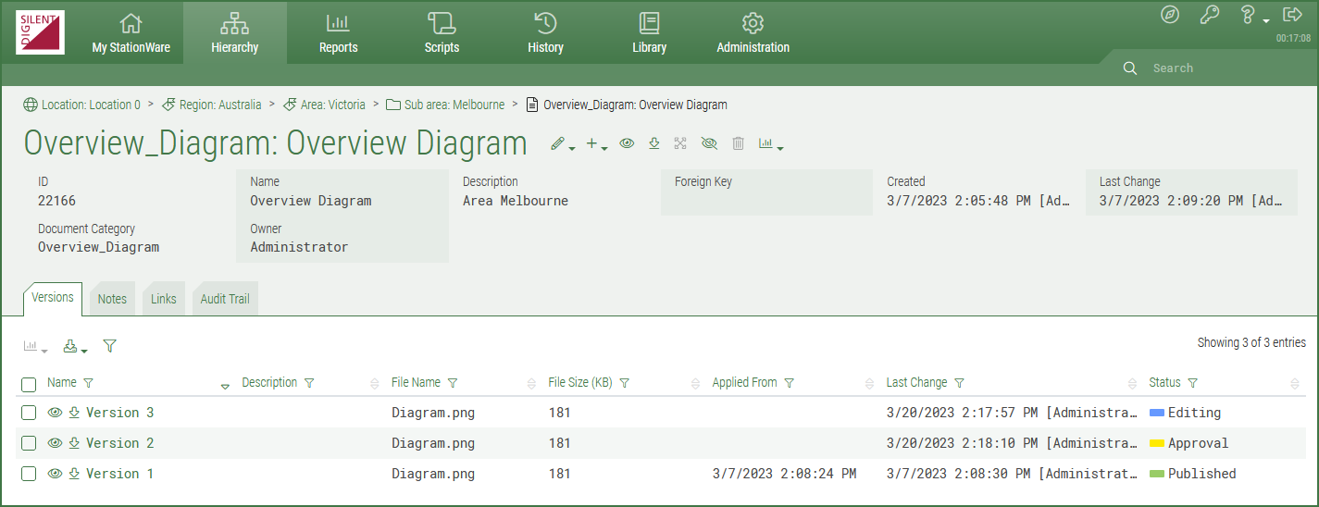Viewport: 1319px width, 507px height.
Task: Toggle the select-all checkbox in table header
Action: pos(29,384)
